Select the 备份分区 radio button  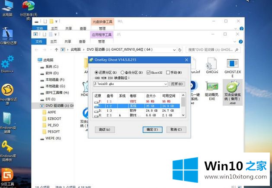coord(131,72)
